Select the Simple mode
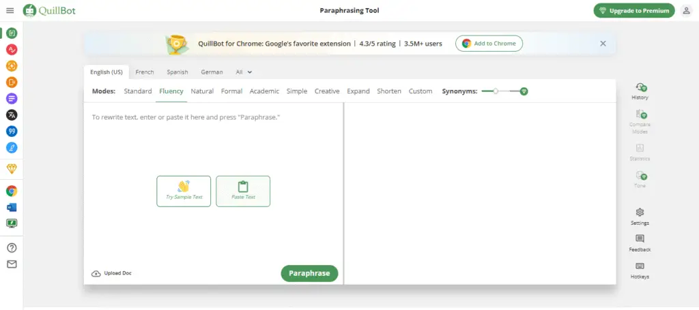This screenshot has width=699, height=310. (297, 91)
